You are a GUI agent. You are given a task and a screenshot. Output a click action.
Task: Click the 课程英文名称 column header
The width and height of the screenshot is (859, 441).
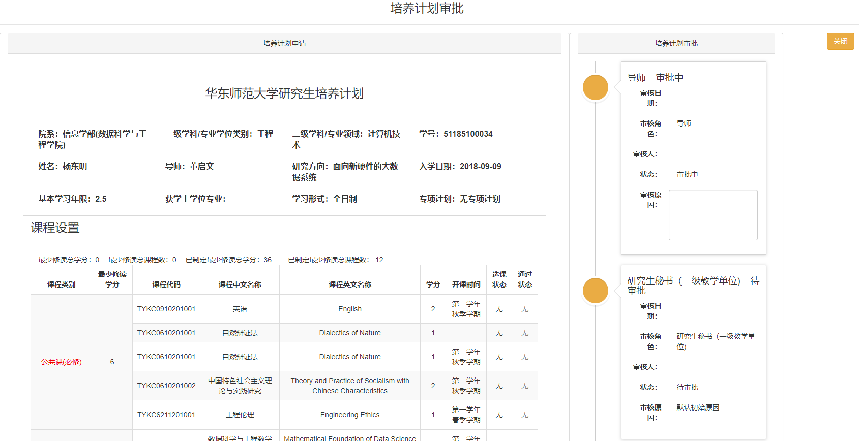tap(350, 285)
